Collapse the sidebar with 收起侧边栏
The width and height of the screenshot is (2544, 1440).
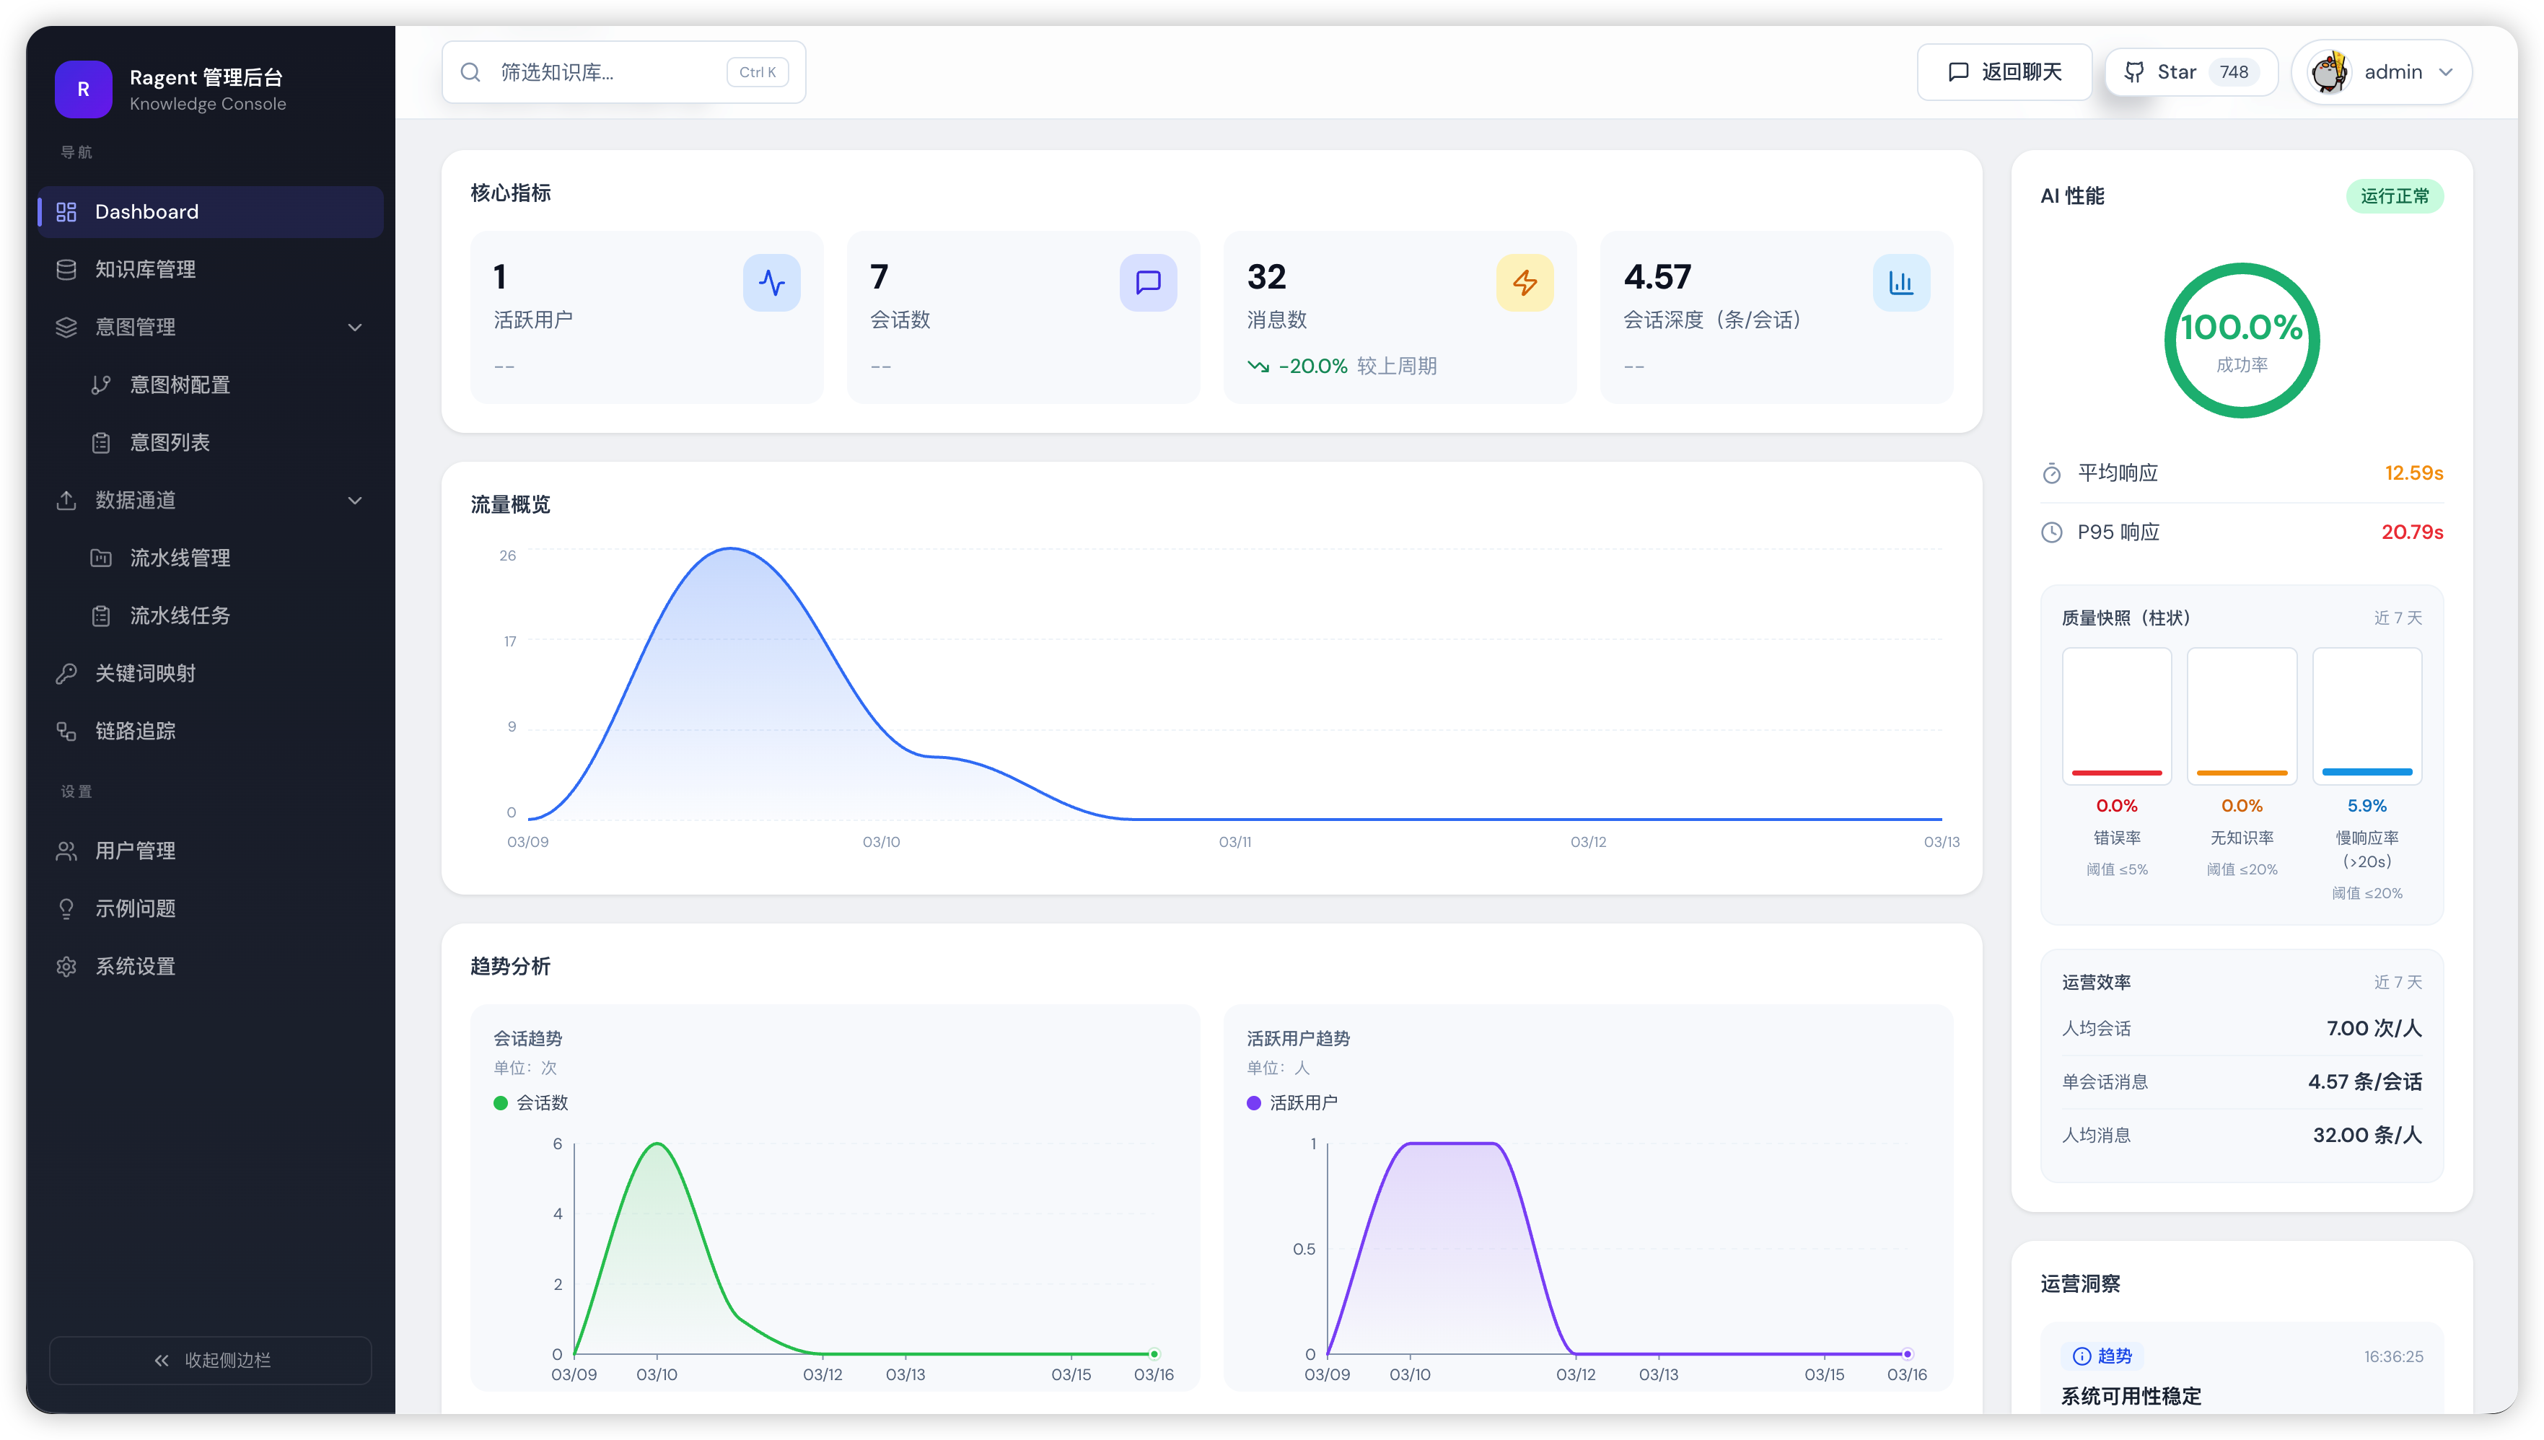click(x=211, y=1360)
